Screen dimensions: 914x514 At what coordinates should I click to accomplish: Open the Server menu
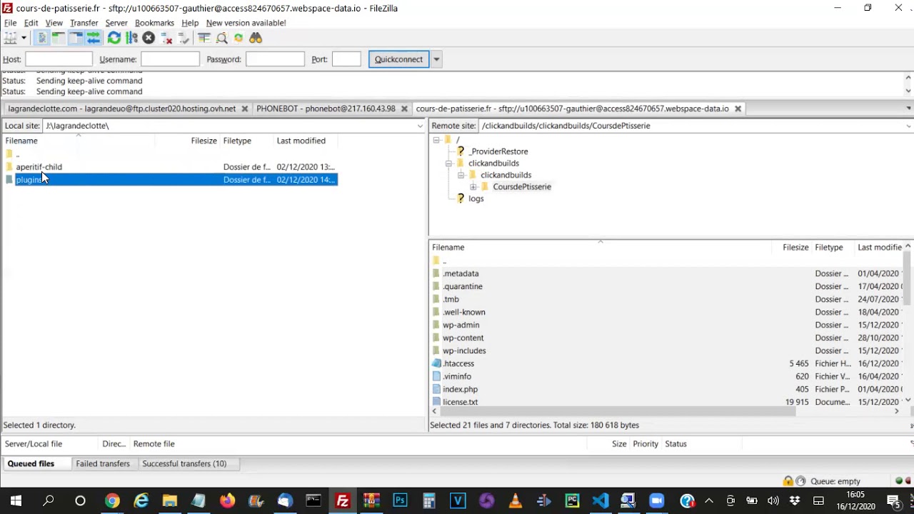point(116,23)
